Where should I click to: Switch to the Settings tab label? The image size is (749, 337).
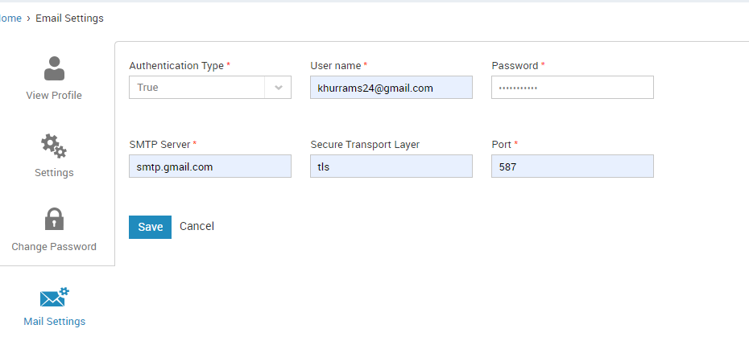(54, 172)
